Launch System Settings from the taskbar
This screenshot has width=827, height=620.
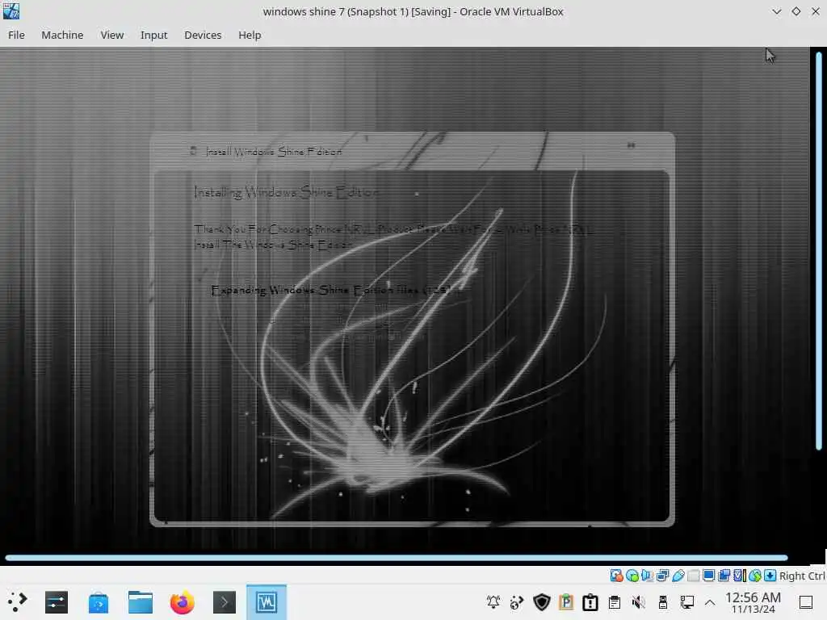(x=57, y=602)
